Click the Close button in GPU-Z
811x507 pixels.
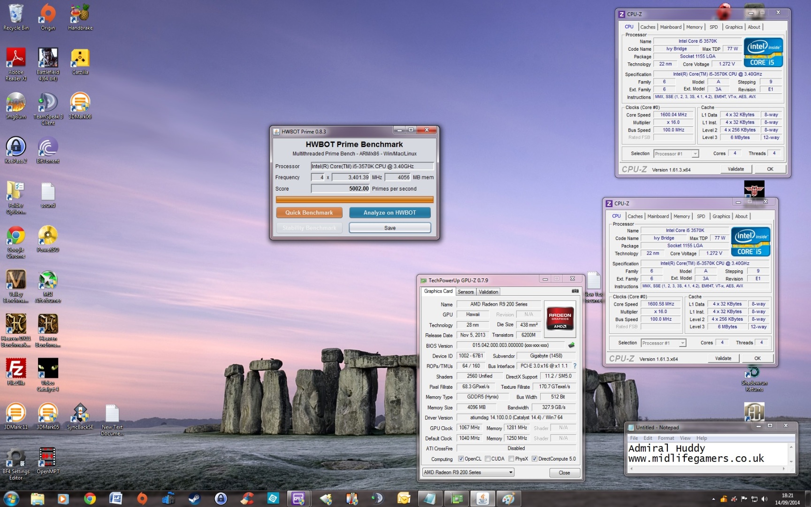tap(564, 473)
